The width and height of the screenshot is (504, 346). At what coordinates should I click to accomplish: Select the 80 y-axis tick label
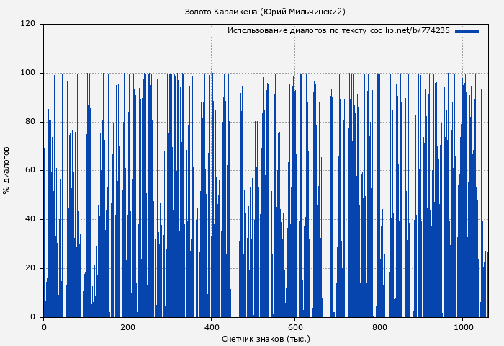(30, 122)
